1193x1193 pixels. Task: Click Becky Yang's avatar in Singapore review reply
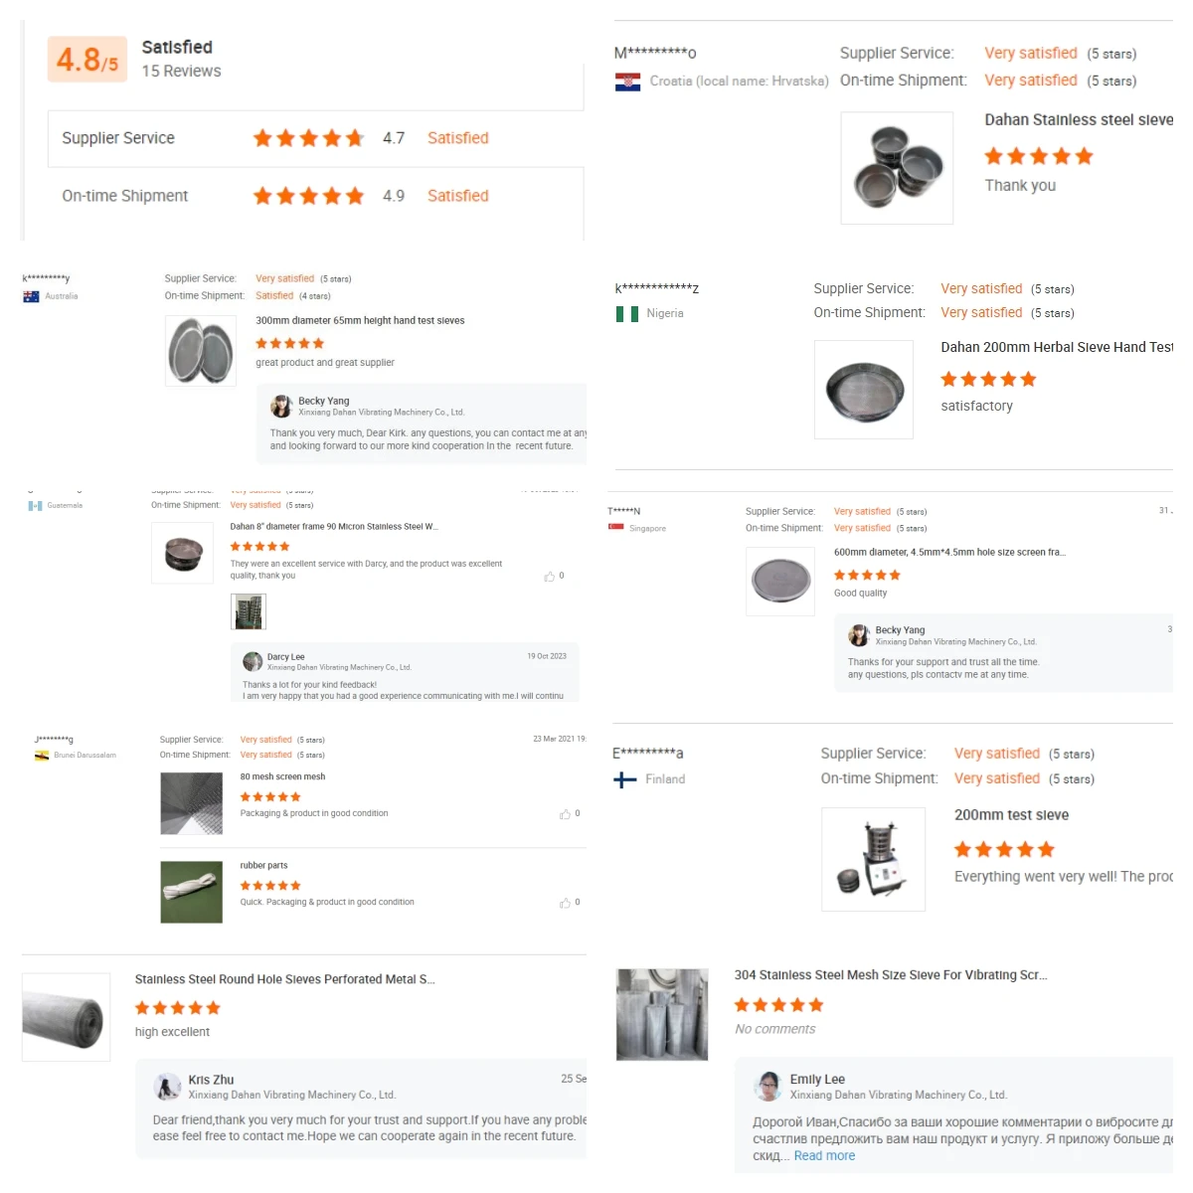[x=858, y=635]
